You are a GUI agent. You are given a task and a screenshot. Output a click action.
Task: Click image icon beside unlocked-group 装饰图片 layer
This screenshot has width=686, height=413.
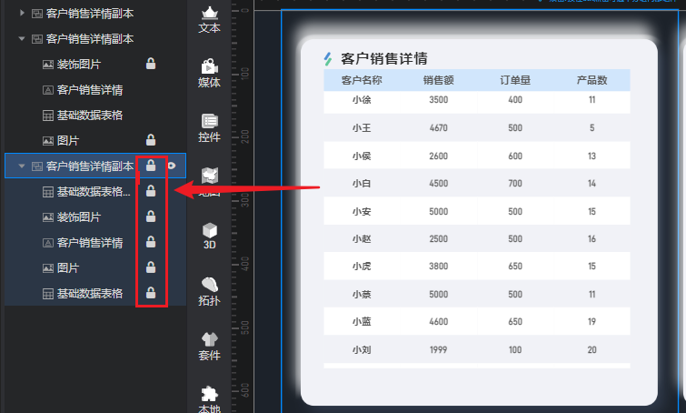tap(47, 65)
